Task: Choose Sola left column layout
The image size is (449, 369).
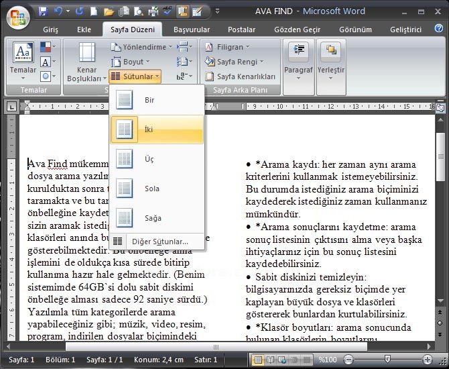Action: point(157,189)
